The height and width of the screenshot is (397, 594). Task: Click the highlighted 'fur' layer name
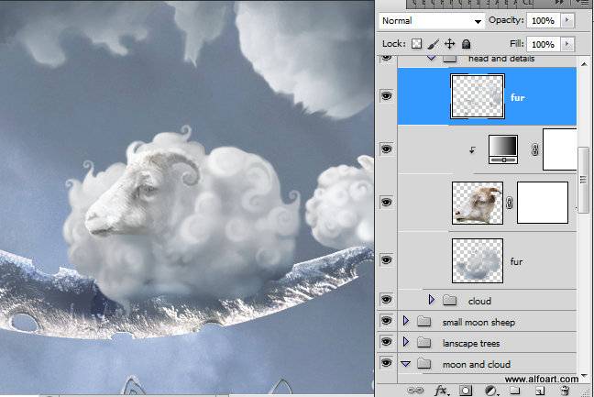(x=518, y=98)
